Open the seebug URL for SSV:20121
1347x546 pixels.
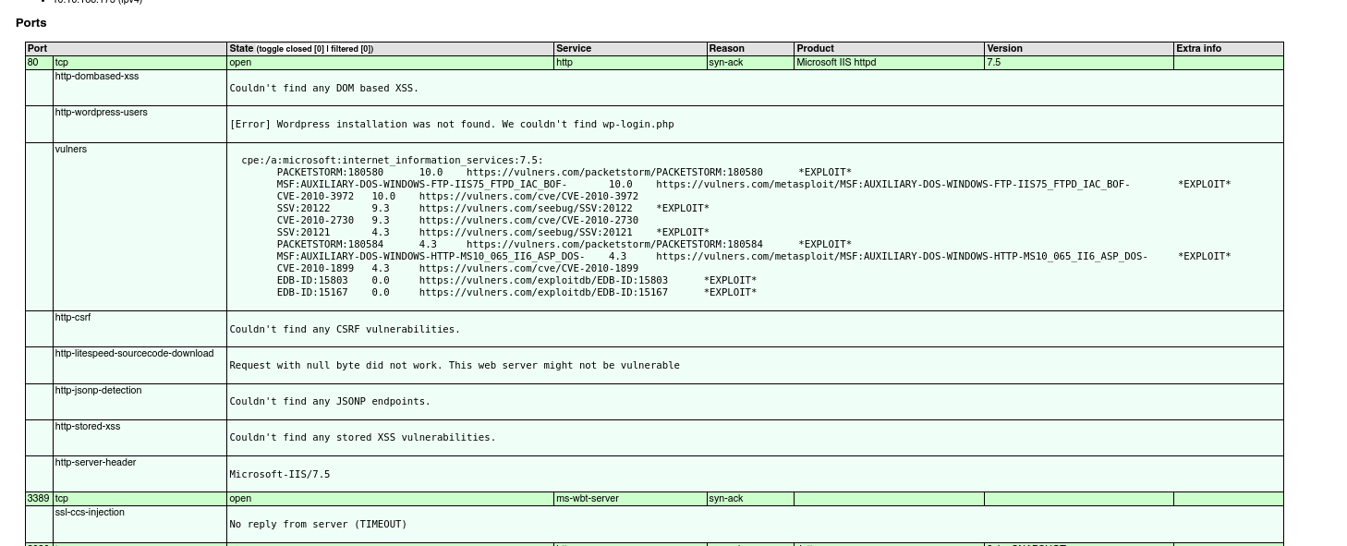(x=526, y=233)
